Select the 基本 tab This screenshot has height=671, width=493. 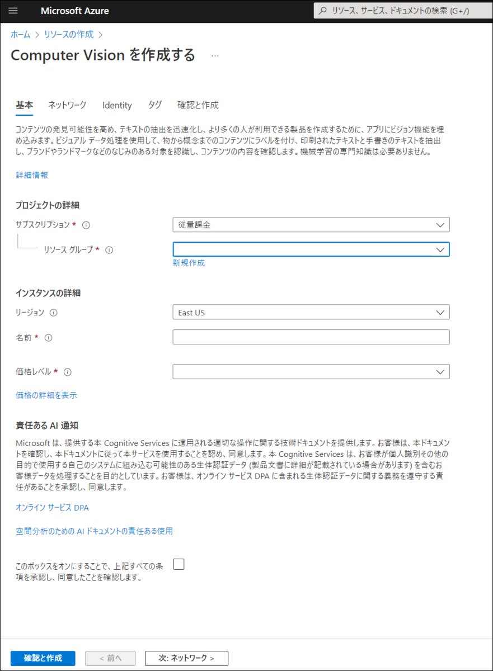coord(24,105)
